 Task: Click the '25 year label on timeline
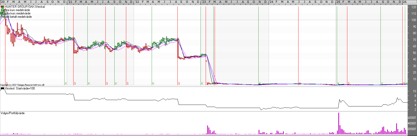coord(338,2)
